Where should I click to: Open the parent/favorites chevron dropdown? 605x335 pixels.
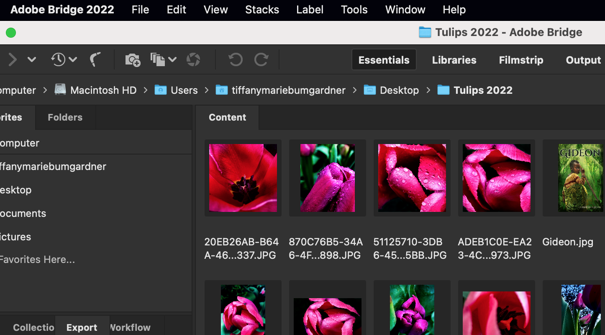31,60
